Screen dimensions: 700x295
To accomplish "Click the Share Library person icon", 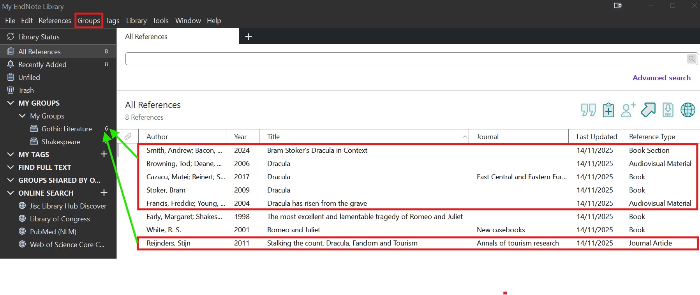I will pos(628,110).
